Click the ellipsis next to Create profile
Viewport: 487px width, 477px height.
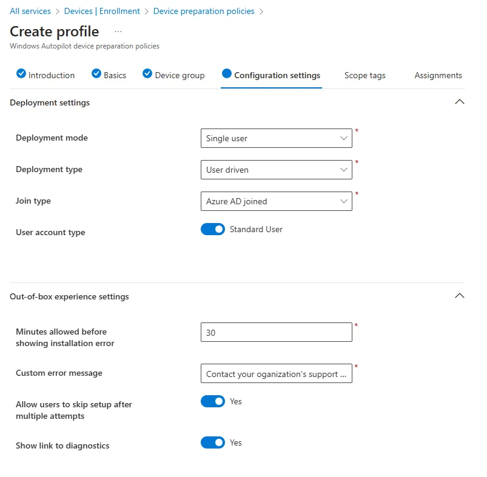pyautogui.click(x=118, y=32)
